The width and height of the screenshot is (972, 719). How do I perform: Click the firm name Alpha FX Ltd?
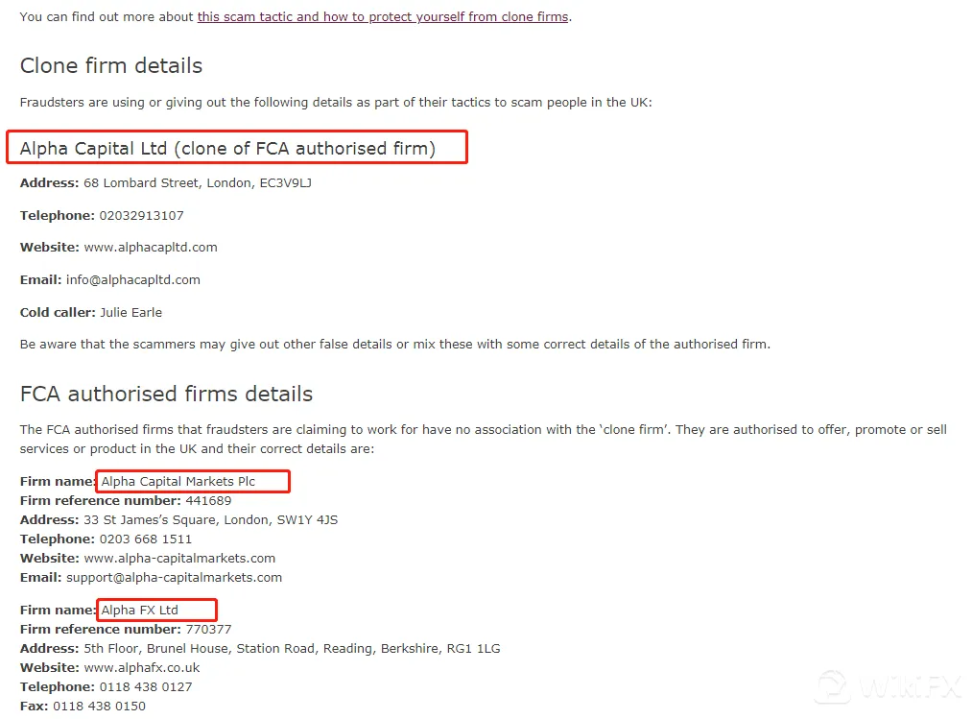tap(139, 610)
